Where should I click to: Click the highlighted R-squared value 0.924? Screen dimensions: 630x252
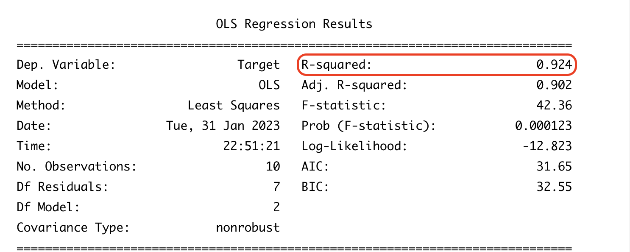click(x=554, y=65)
